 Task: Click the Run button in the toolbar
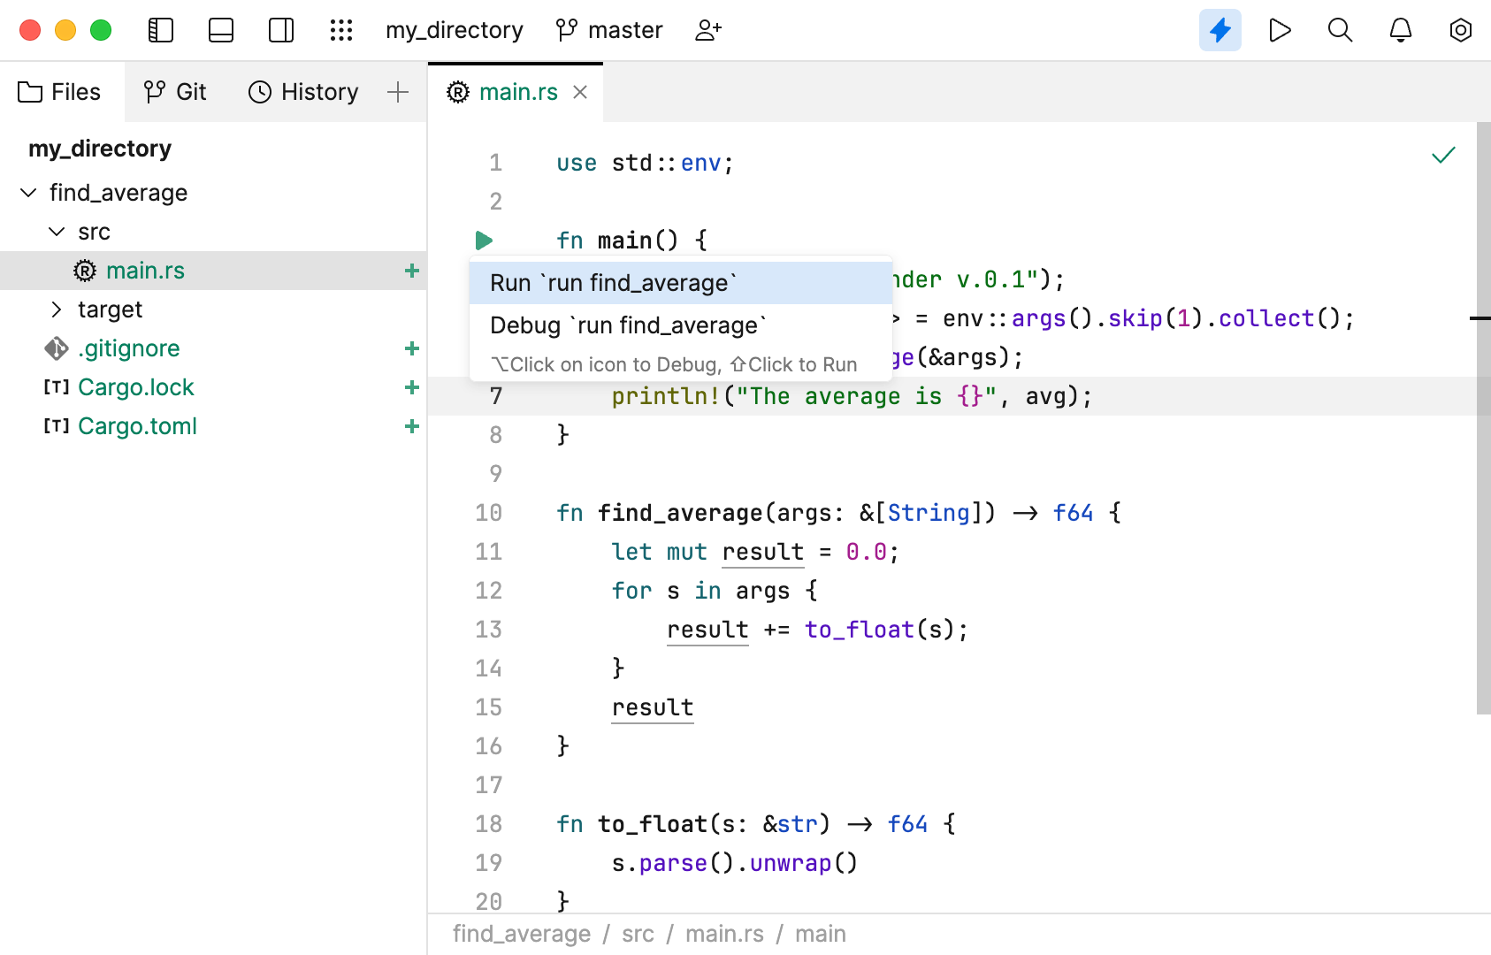click(x=1280, y=29)
